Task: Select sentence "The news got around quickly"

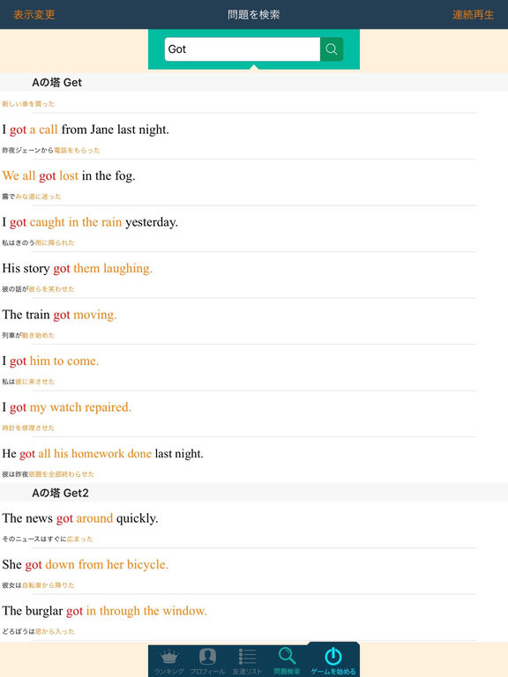Action: tap(80, 518)
